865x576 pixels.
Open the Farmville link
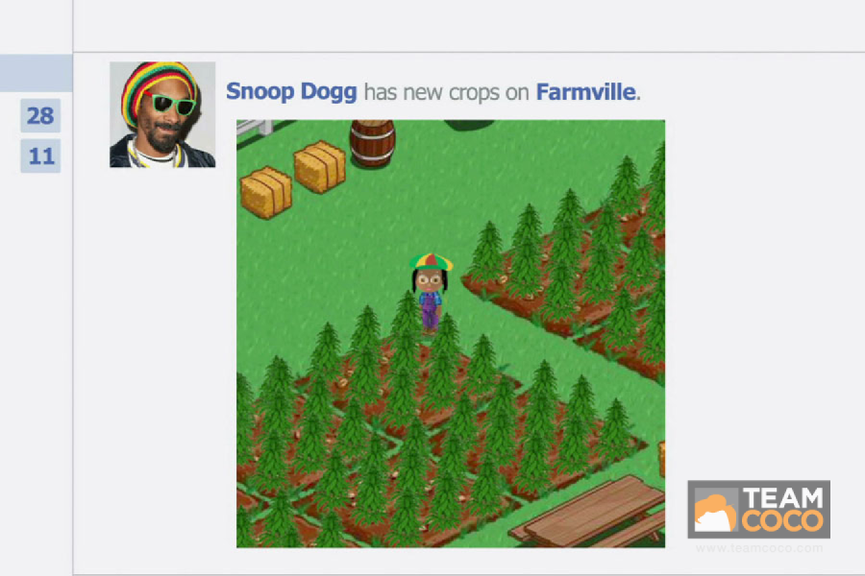586,91
